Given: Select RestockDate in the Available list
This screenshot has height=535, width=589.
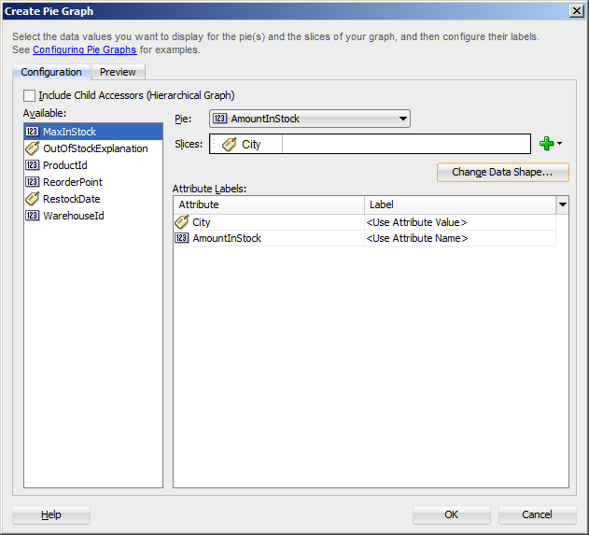Looking at the screenshot, I should point(93,199).
